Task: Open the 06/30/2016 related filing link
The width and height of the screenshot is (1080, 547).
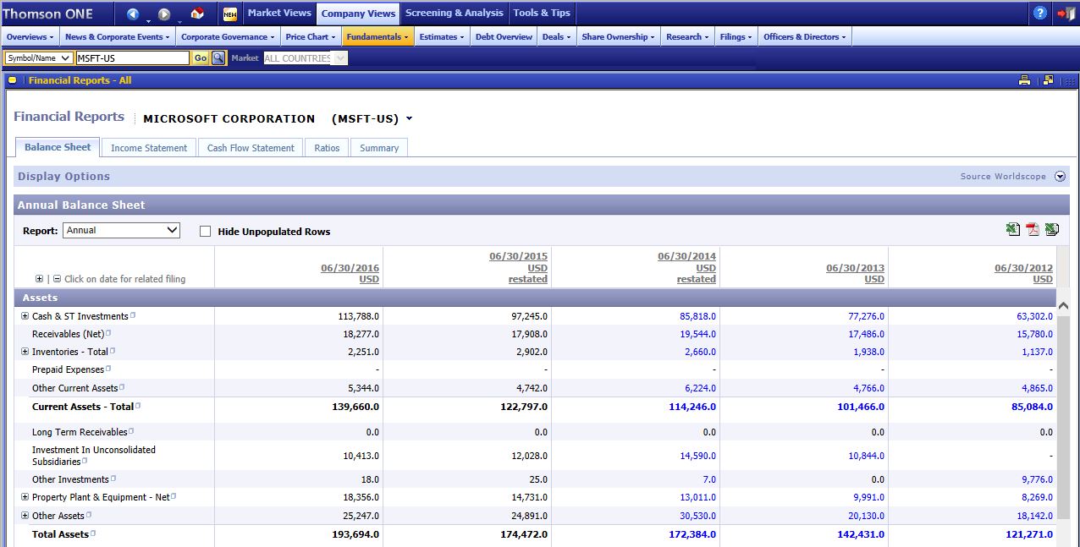Action: point(350,268)
